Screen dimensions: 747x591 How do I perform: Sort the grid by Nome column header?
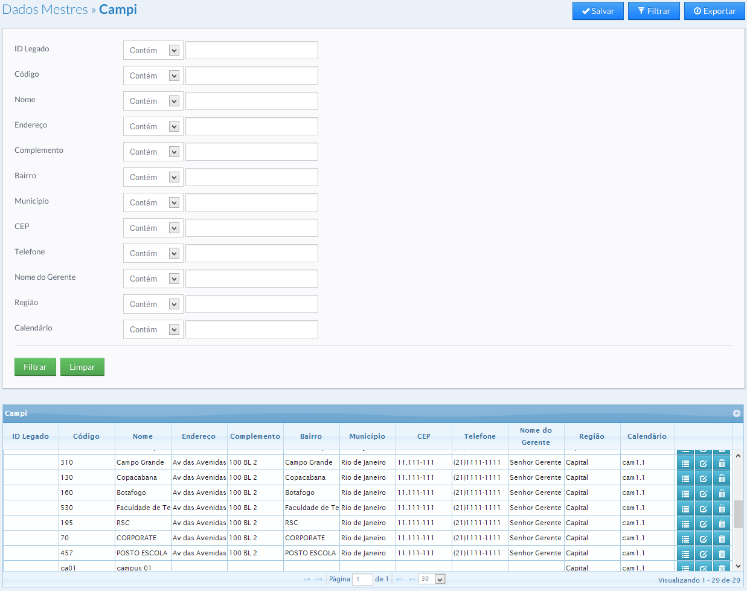point(143,436)
